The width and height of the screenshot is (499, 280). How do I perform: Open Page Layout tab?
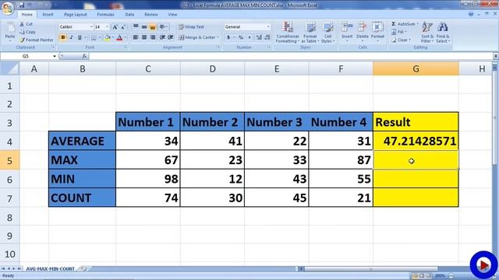tap(76, 15)
